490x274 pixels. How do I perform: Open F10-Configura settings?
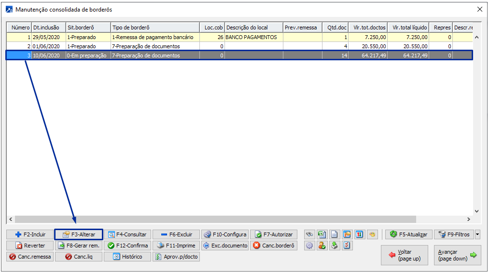coord(225,234)
